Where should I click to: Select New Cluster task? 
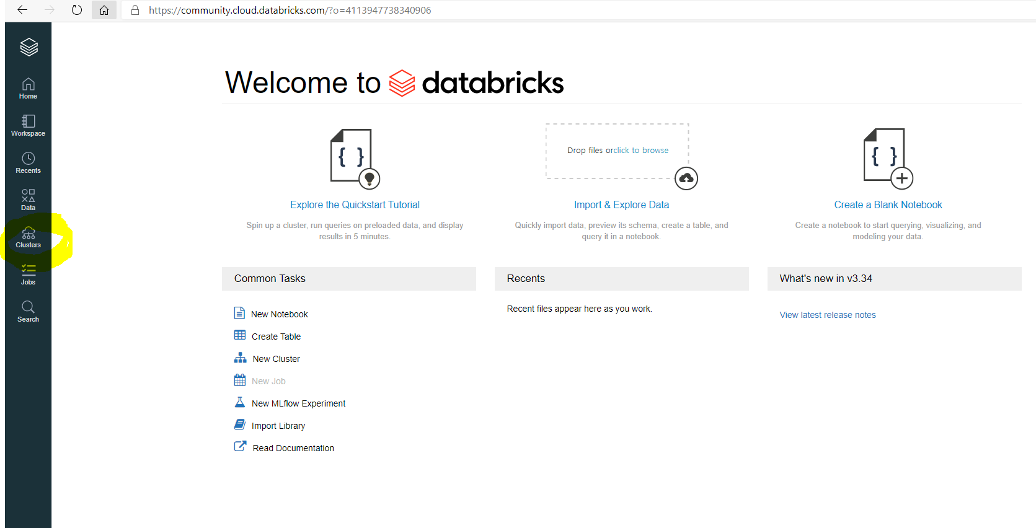[x=276, y=359]
